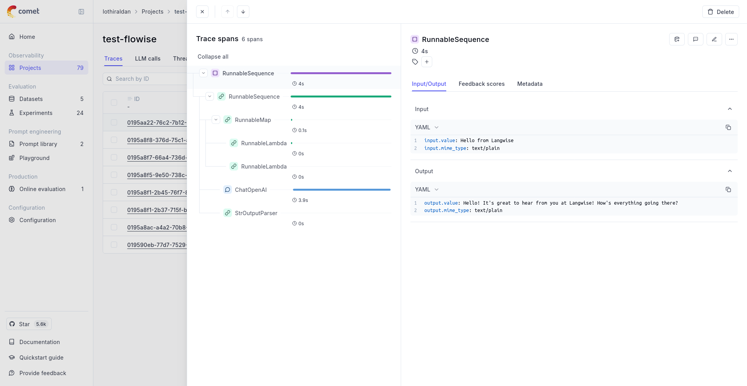Collapse the RunnableMap span tree node

(216, 120)
